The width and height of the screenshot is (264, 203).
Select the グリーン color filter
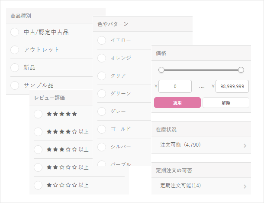(x=102, y=93)
